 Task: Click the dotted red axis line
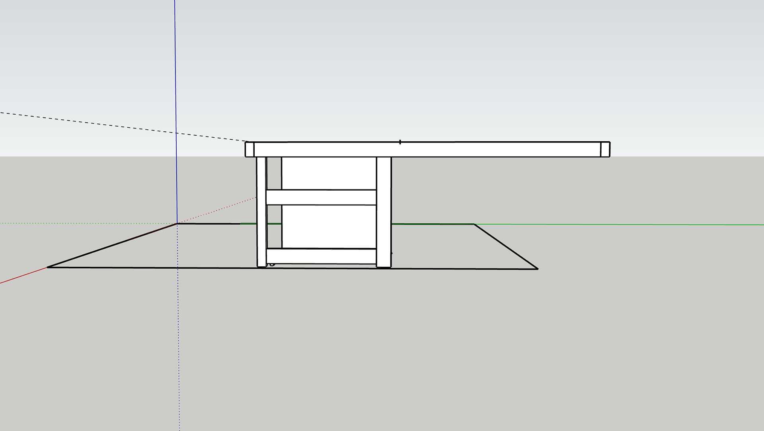[223, 208]
